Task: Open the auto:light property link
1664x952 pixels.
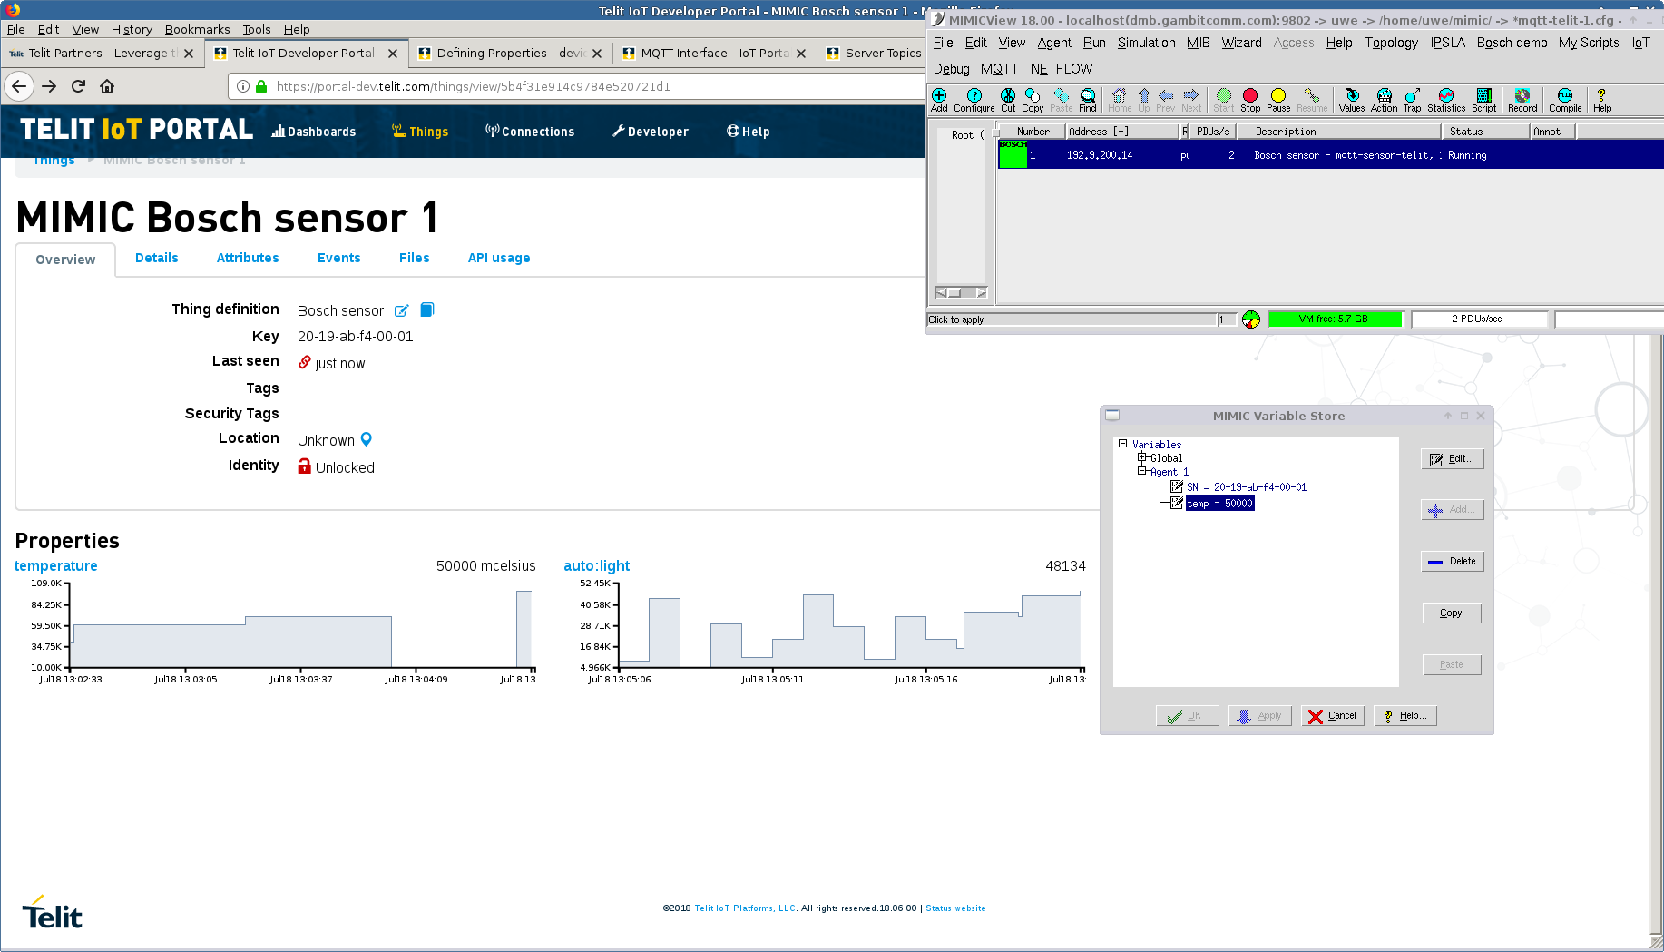Action: pos(596,566)
